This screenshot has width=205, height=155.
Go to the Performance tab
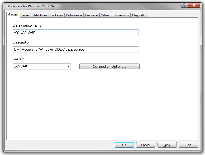pos(74,15)
